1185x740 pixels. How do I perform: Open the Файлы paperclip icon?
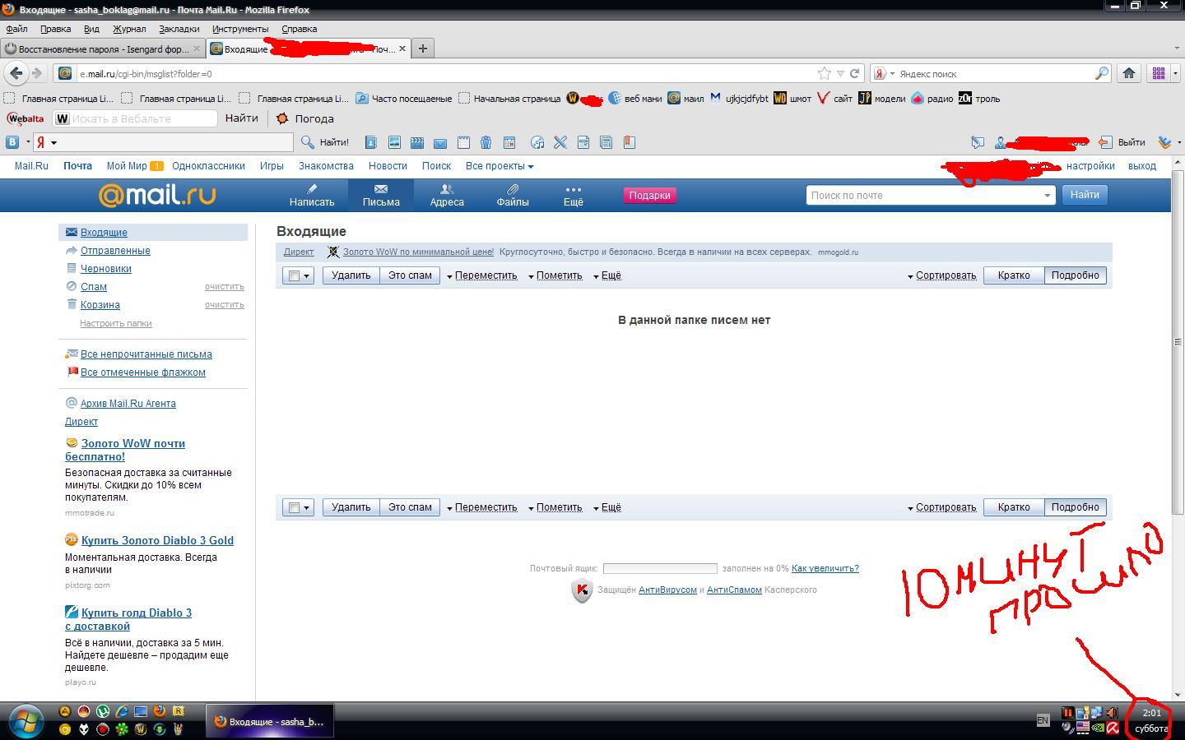(x=513, y=189)
